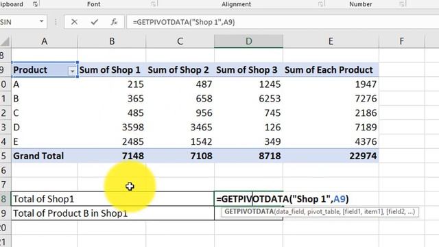Select column A header
Screen dimensions: 439x247
click(44, 41)
